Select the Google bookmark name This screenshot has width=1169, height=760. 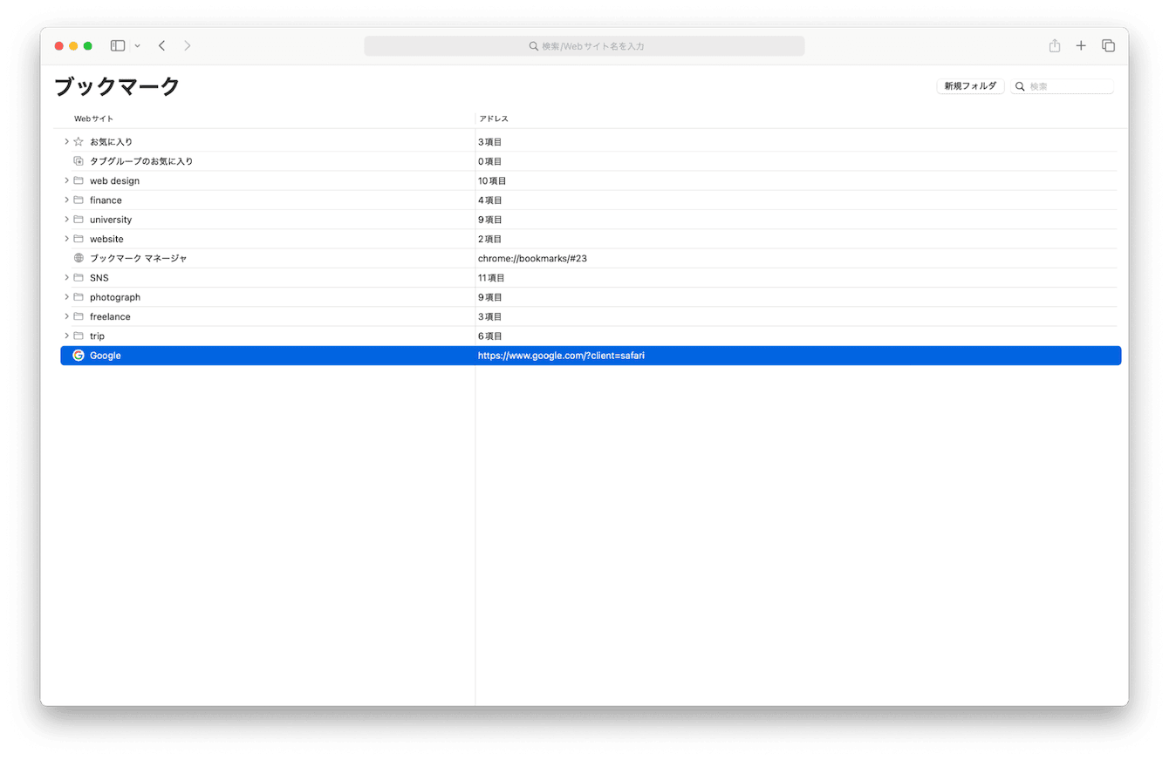tap(105, 356)
